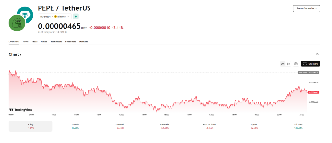
Task: Select the 1 month range
Action: 120,126
